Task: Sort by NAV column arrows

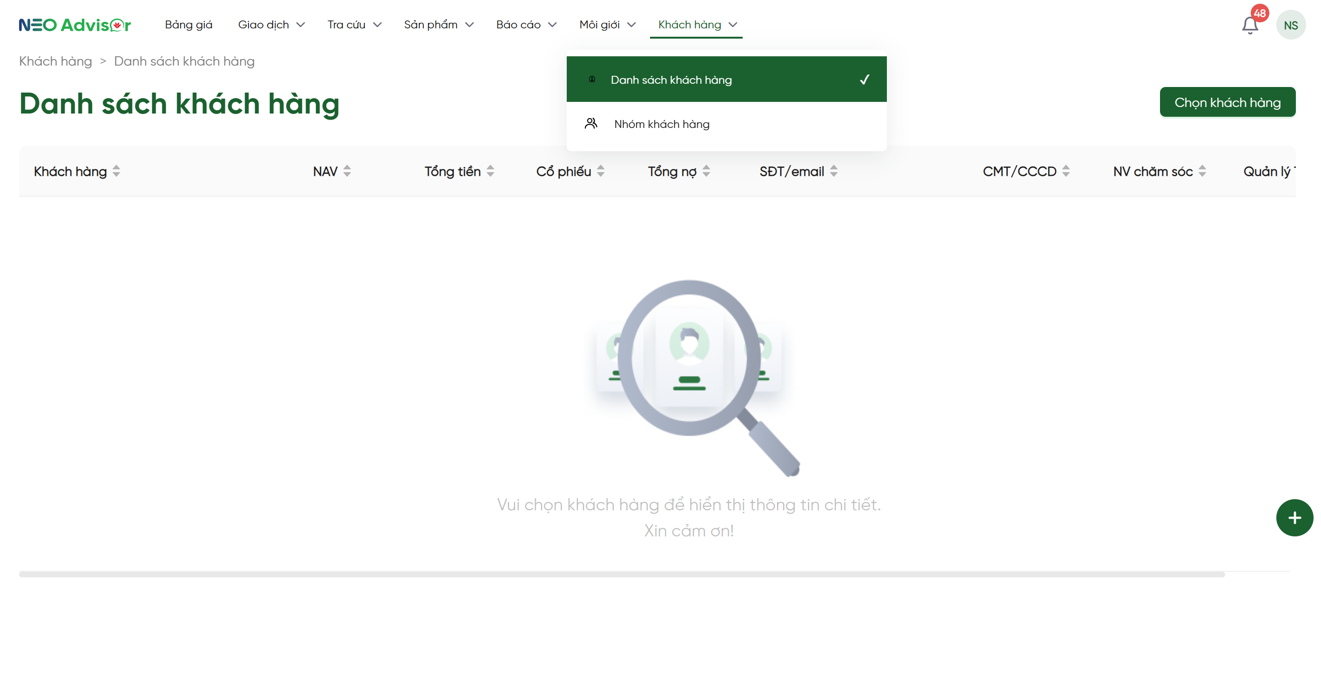Action: [x=347, y=171]
